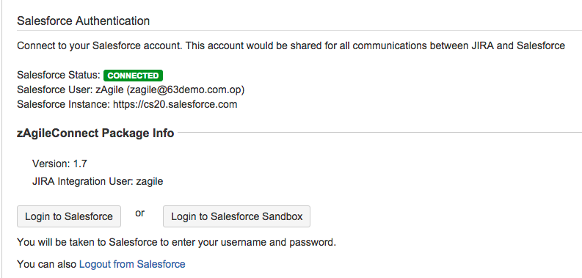Click the divider line beside Package Info
The width and height of the screenshot is (582, 278).
[379, 132]
